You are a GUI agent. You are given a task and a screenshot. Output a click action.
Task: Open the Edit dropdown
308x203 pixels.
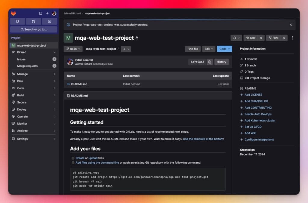(209, 49)
